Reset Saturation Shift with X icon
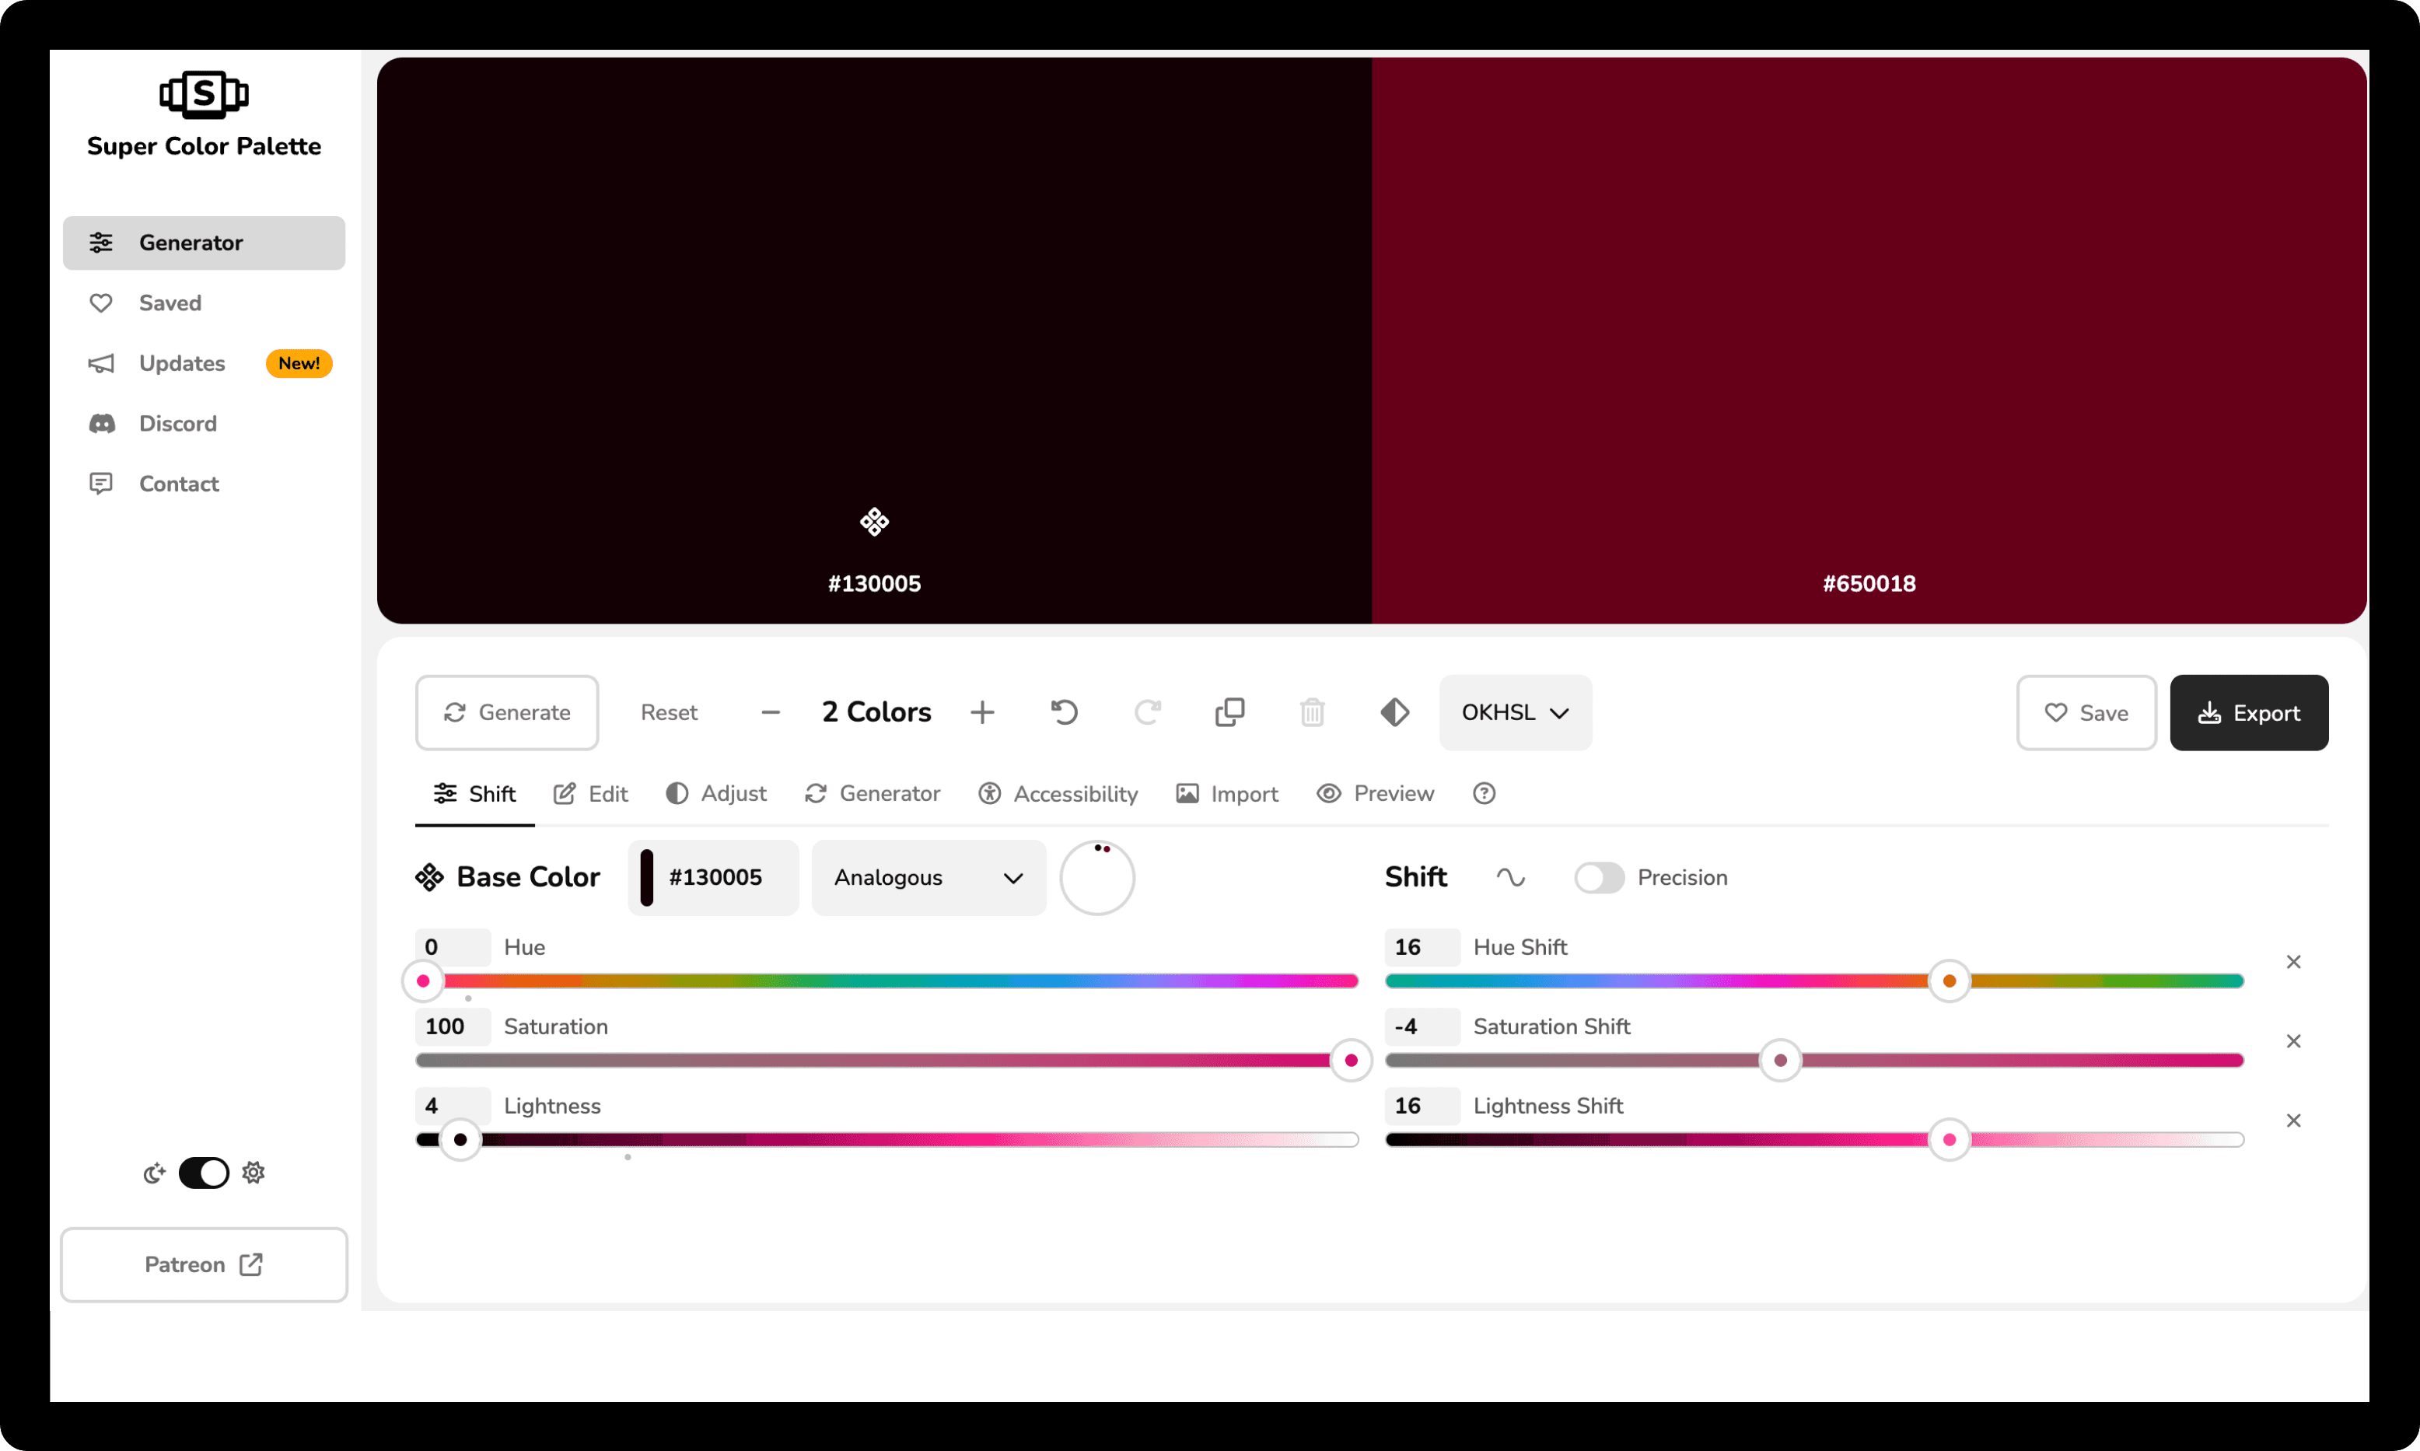This screenshot has height=1451, width=2420. pyautogui.click(x=2293, y=1041)
